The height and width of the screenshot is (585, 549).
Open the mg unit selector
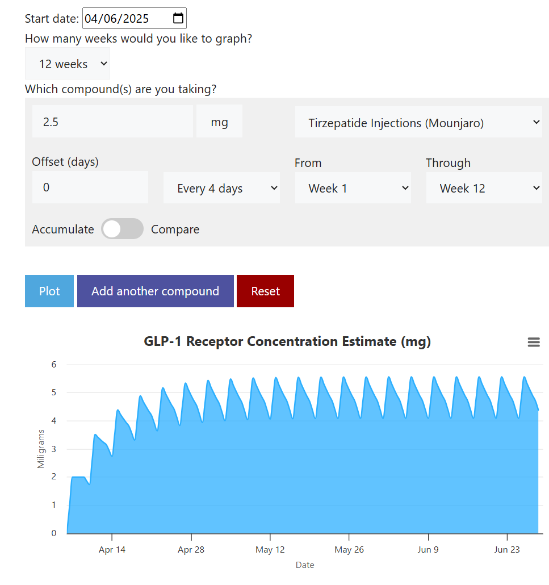click(x=219, y=121)
